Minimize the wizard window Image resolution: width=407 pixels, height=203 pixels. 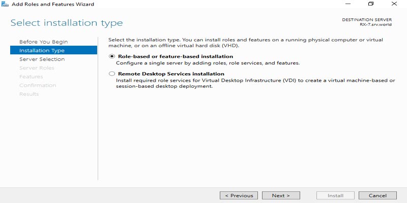pos(348,4)
